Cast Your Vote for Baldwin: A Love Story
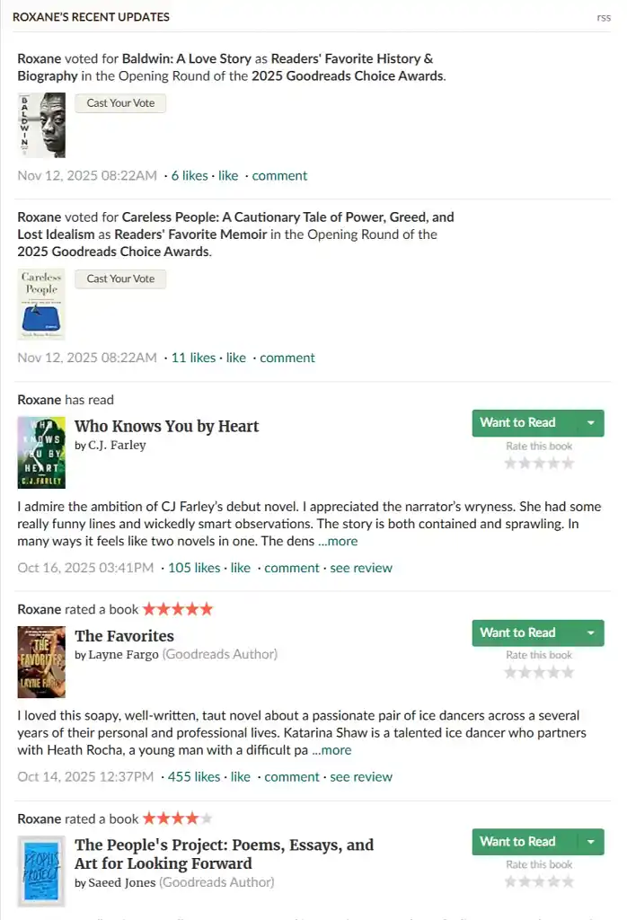Viewport: 627px width, 920px height. (x=120, y=102)
